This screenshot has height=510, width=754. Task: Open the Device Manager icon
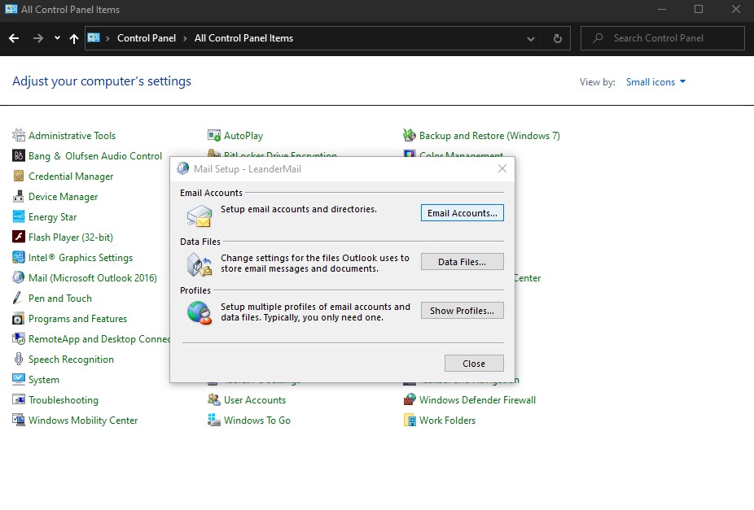[18, 196]
